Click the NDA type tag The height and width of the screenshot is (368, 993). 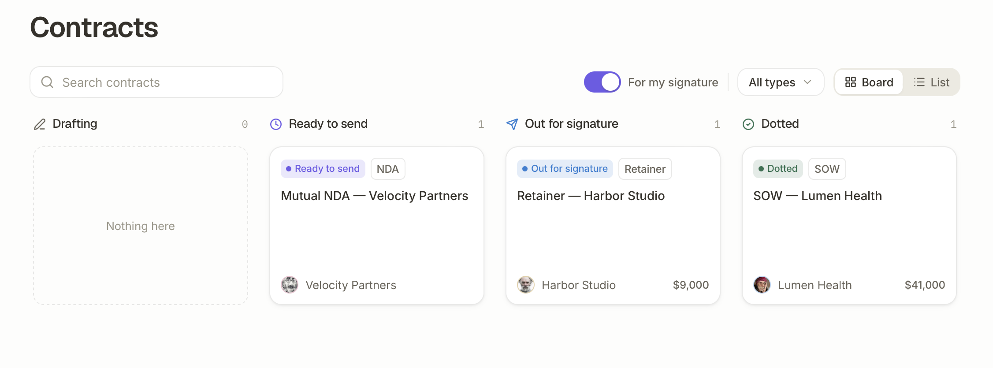388,169
